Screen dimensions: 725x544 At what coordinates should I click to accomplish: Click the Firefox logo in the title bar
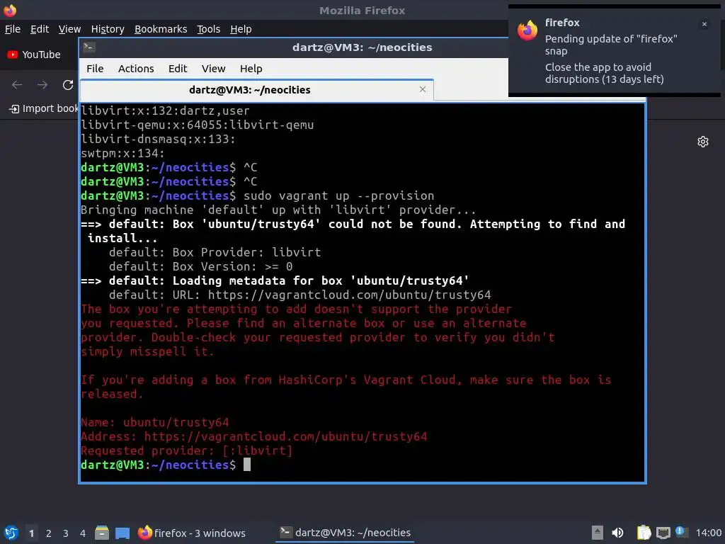pyautogui.click(x=10, y=10)
